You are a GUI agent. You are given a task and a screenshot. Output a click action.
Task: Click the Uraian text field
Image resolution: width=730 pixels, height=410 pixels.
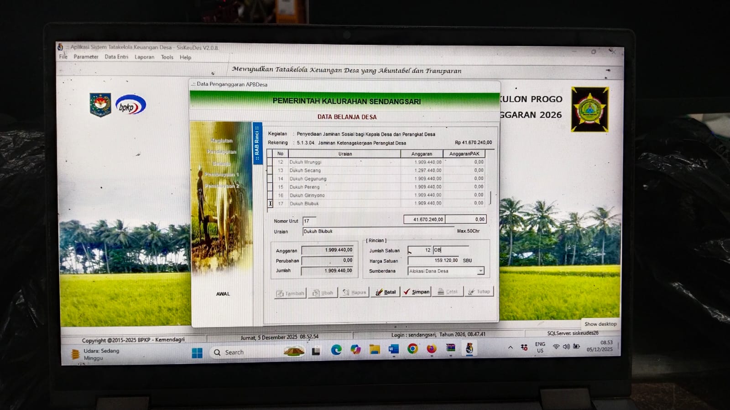(378, 231)
